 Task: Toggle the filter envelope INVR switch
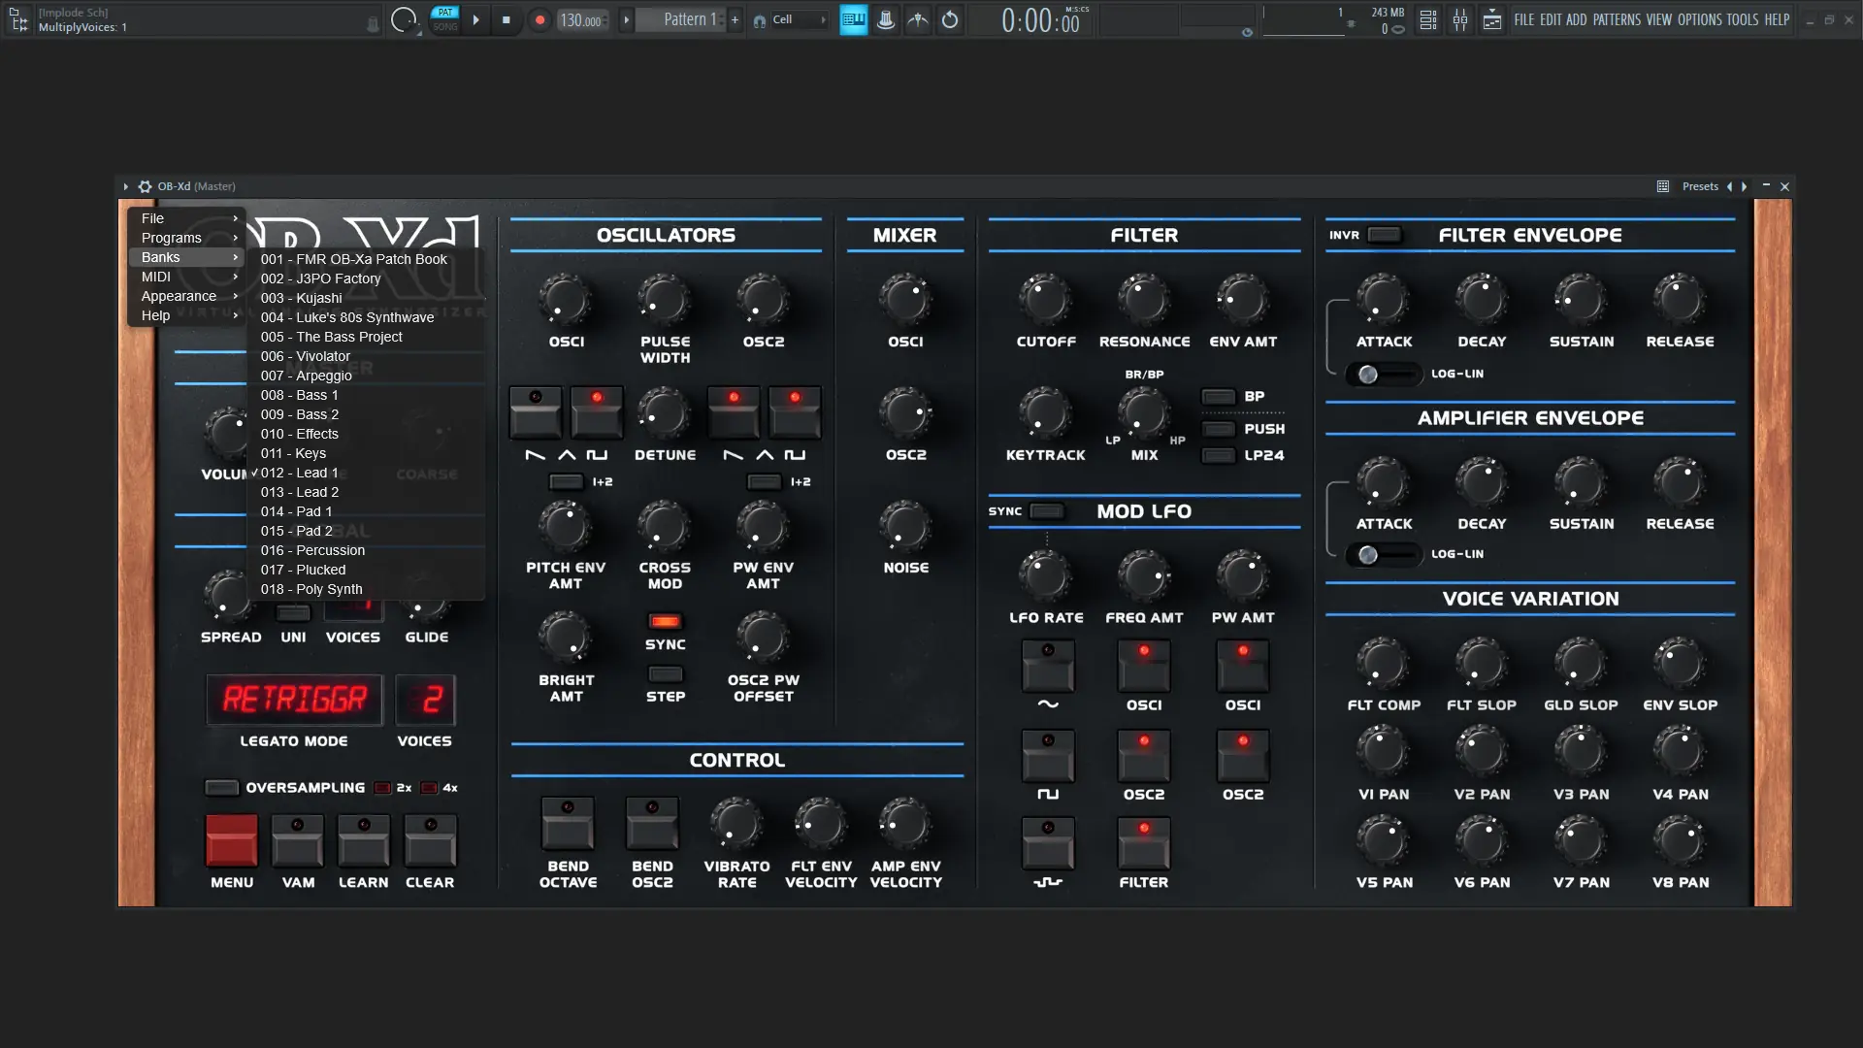coord(1384,235)
